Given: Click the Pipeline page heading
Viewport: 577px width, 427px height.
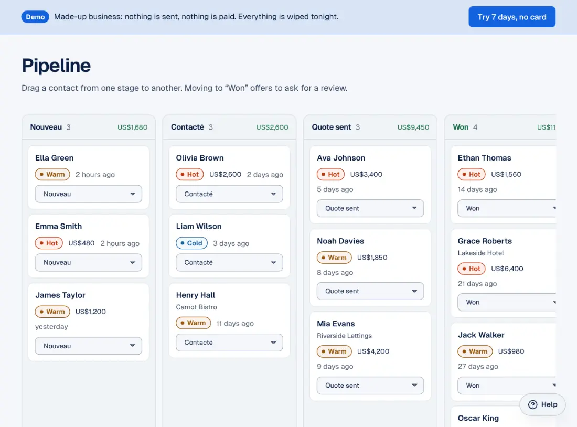Looking at the screenshot, I should point(56,66).
